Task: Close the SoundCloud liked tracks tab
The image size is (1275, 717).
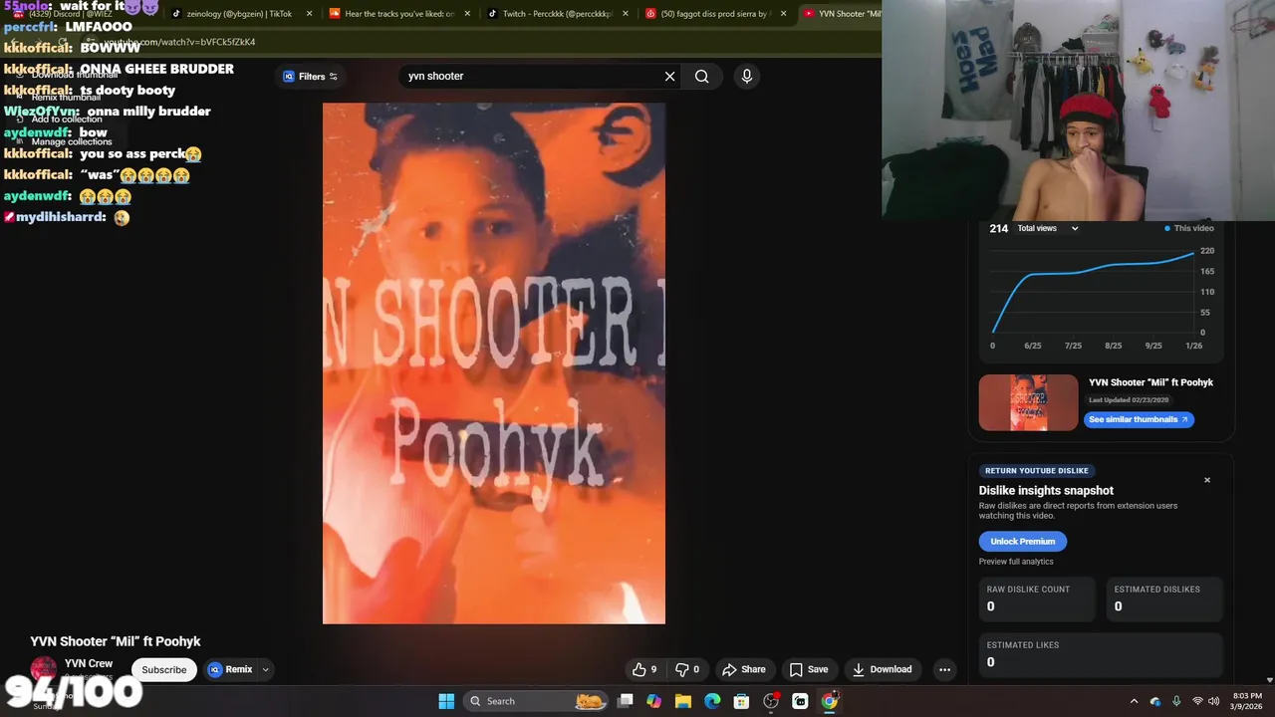Action: 467,14
